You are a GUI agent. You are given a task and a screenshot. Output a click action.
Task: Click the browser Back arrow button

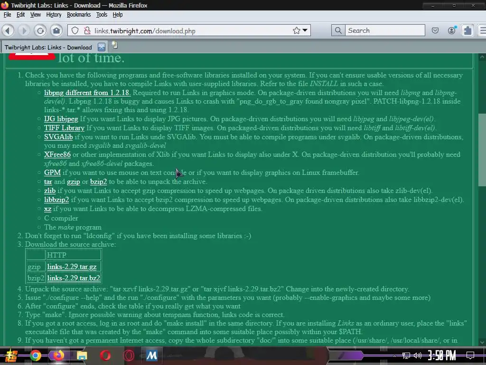(9, 31)
